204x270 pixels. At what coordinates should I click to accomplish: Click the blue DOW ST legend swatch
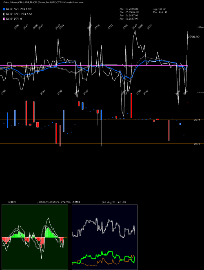tap(4, 9)
